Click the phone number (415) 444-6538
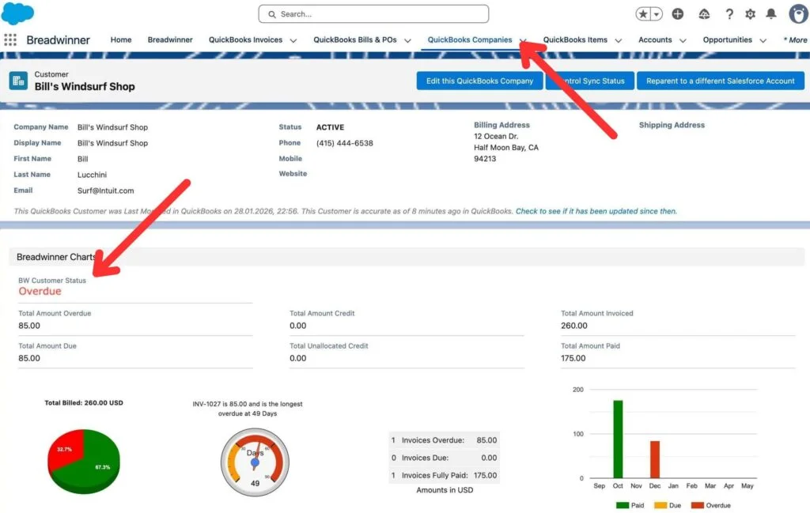This screenshot has height=513, width=810. coord(345,143)
